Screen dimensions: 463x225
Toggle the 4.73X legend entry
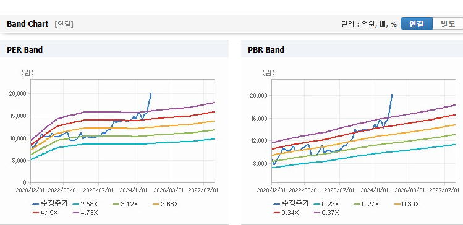[85, 213]
